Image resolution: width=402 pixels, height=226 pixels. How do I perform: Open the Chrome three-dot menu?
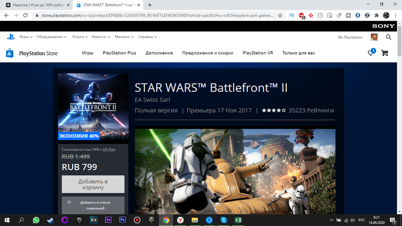(x=396, y=15)
